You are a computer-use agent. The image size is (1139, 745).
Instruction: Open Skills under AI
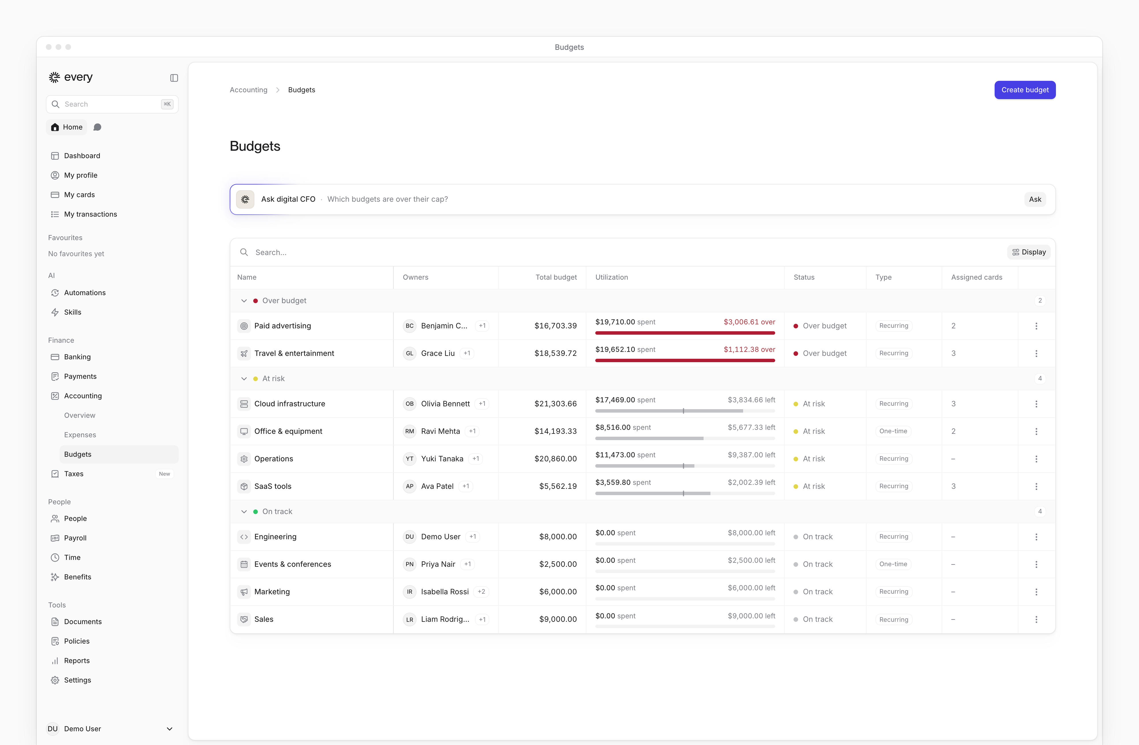coord(113,312)
